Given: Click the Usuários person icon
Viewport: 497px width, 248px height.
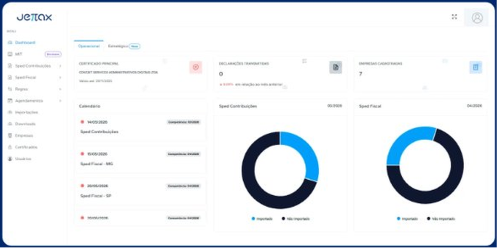Looking at the screenshot, I should [x=10, y=159].
